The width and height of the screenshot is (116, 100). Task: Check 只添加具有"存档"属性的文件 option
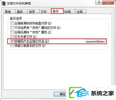coord(12,28)
